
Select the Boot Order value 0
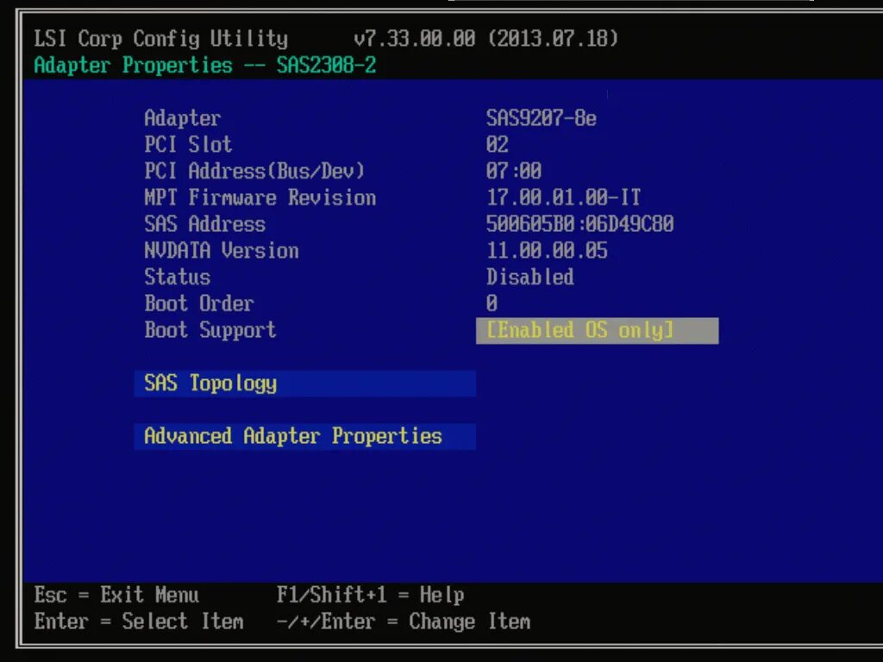[x=492, y=303]
